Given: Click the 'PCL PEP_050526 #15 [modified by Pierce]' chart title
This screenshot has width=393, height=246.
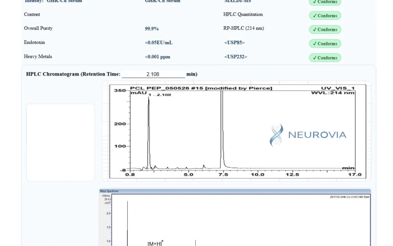Looking at the screenshot, I should (x=201, y=88).
